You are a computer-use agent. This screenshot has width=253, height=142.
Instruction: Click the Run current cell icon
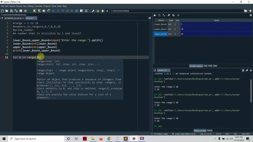click(x=35, y=11)
